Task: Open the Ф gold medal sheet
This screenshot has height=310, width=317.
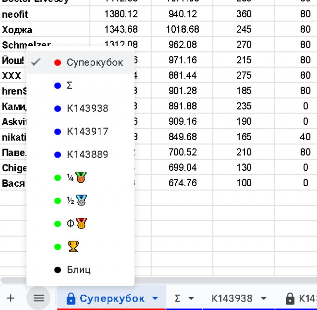Action: tap(77, 223)
